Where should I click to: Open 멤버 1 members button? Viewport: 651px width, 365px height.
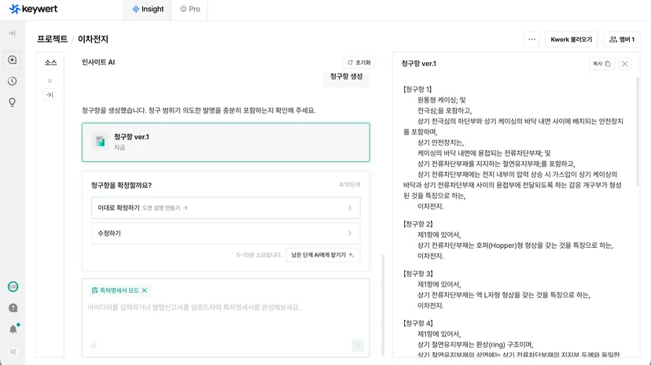622,39
